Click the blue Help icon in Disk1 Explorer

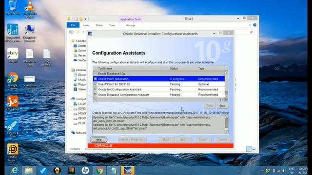pyautogui.click(x=254, y=25)
